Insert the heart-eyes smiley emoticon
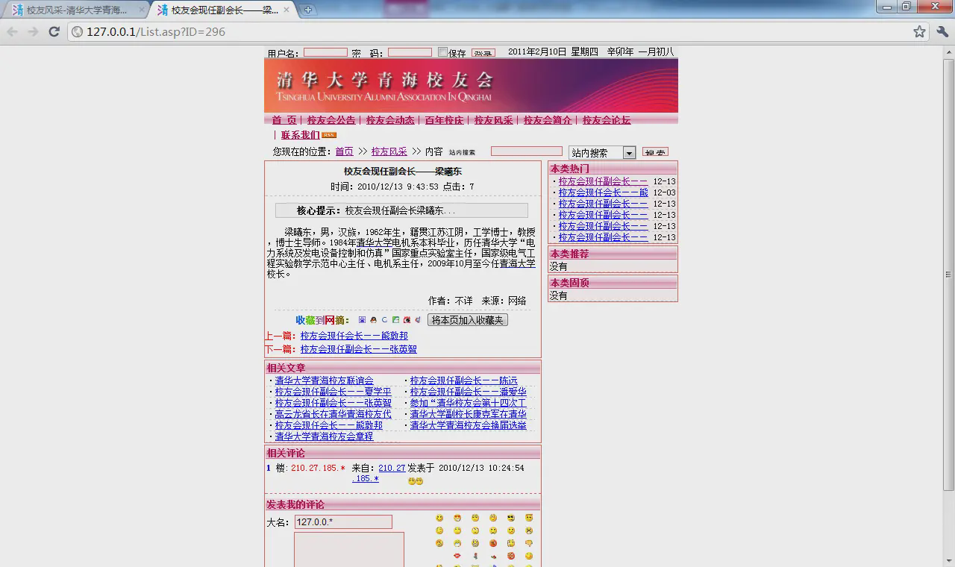 coord(457,518)
